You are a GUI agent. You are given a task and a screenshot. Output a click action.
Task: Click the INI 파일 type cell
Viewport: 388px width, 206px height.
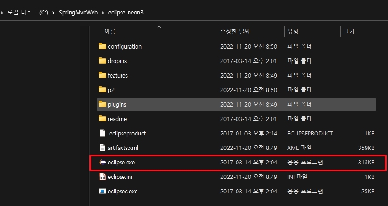[297, 177]
